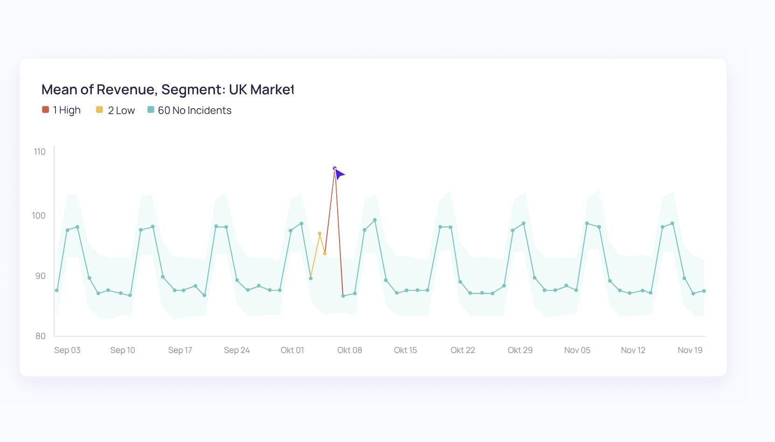Click the Okt 22 x-axis label
This screenshot has height=442, width=775.
pyautogui.click(x=463, y=350)
